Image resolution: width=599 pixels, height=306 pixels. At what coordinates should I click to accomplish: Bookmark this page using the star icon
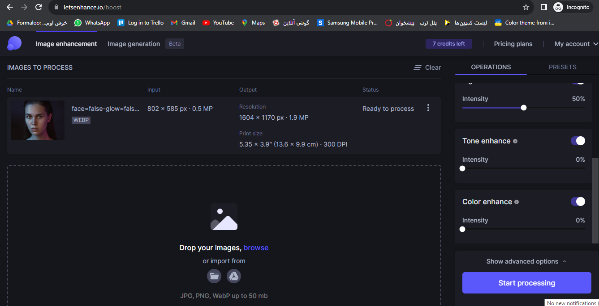526,7
